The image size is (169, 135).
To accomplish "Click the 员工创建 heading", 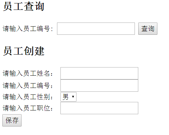I will pyautogui.click(x=24, y=51).
